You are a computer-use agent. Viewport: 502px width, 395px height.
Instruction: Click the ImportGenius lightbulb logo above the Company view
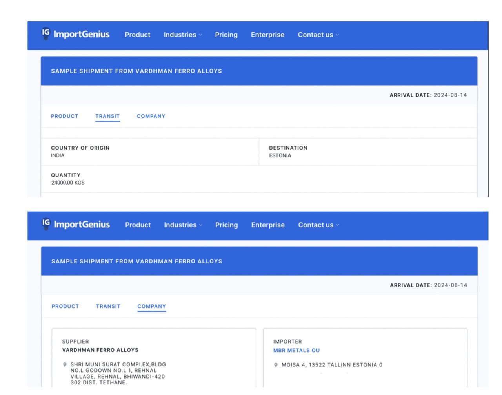[46, 224]
